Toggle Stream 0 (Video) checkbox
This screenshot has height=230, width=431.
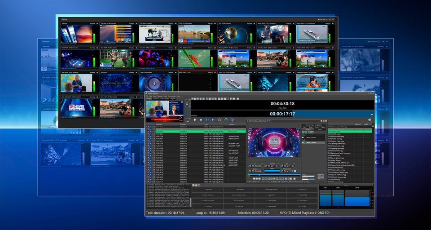[303, 137]
